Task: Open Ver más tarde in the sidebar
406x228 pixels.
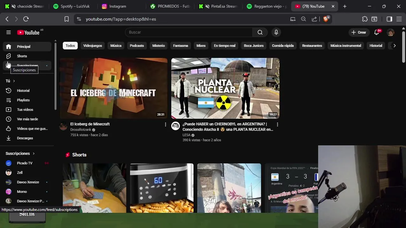Action: (27, 119)
